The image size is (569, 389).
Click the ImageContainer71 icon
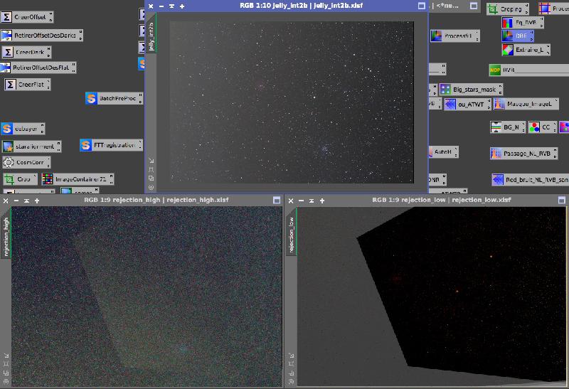coord(78,179)
